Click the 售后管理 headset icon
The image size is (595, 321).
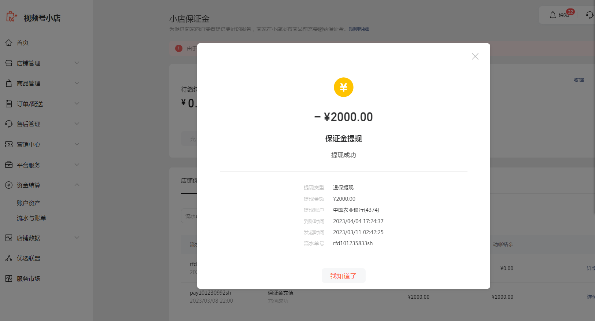[9, 124]
